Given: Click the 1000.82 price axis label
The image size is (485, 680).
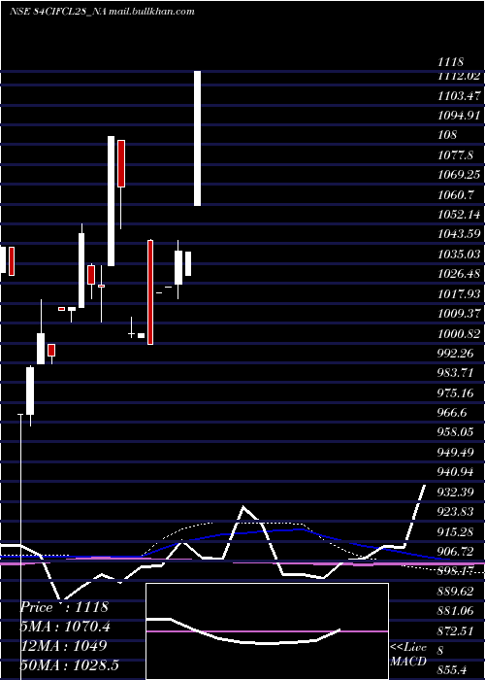Looking at the screenshot, I should [459, 334].
